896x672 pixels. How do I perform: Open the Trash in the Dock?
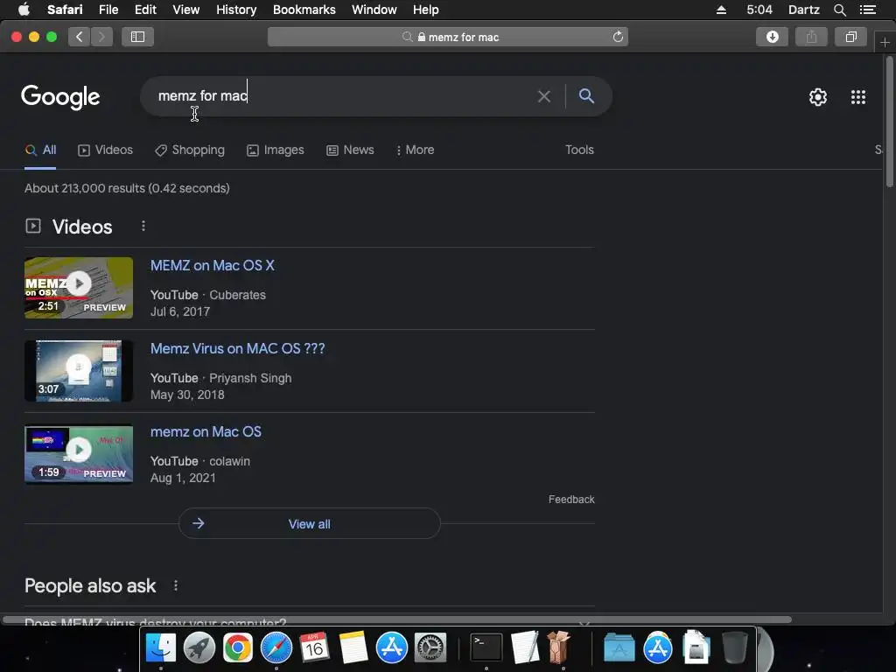[734, 647]
